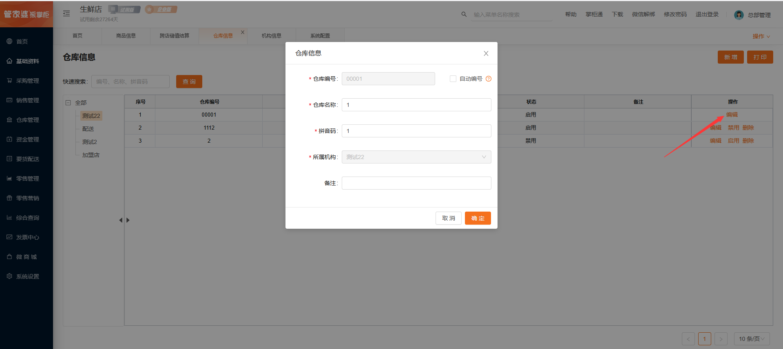Screen dimensions: 783x349
Task: Click the 首页 home icon in sidebar
Action: tap(9, 41)
